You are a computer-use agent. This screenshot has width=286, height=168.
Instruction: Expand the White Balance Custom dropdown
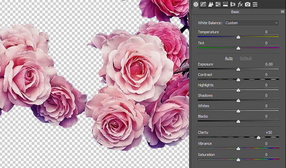click(252, 23)
